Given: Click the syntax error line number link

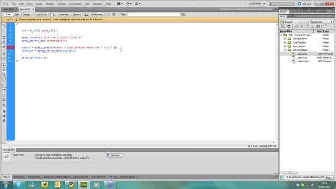Looking at the screenshot, I should pyautogui.click(x=49, y=19).
